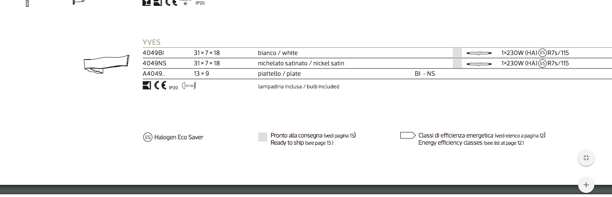The width and height of the screenshot is (612, 197).
Task: Click the 'see list at page 12' reference
Action: pyautogui.click(x=503, y=143)
